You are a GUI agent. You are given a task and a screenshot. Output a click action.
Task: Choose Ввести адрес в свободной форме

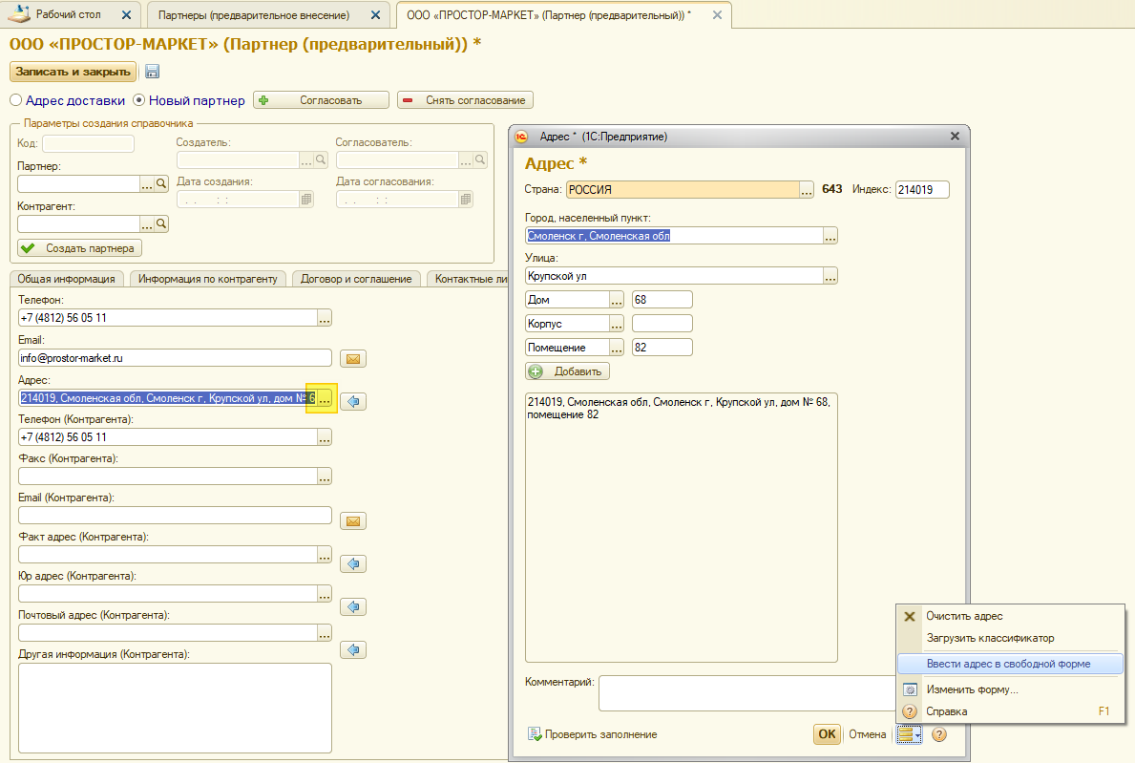tap(1008, 664)
